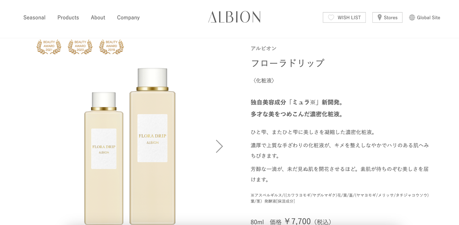Open the About menu

click(x=98, y=18)
